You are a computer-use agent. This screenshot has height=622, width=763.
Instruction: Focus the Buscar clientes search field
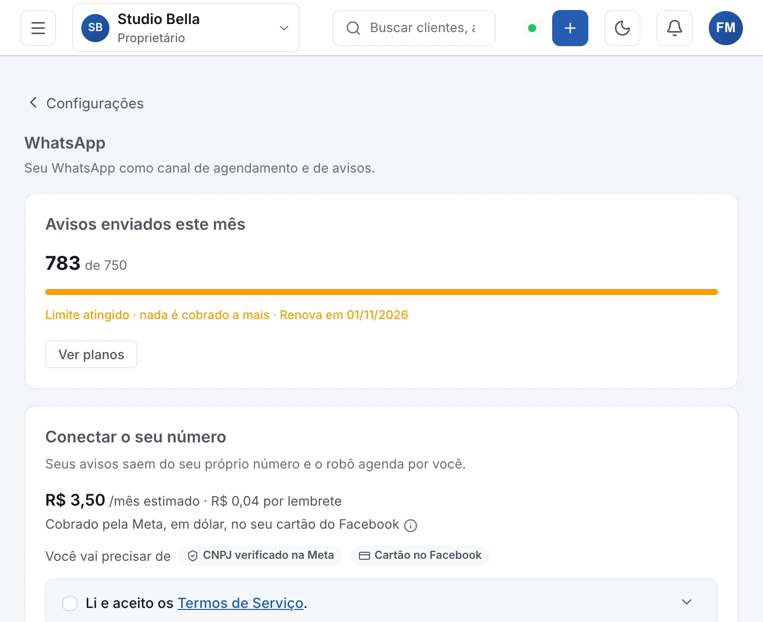coord(414,28)
